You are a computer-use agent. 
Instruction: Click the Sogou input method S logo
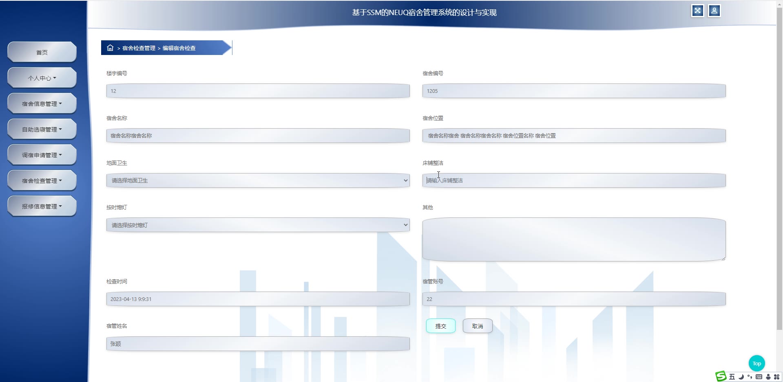[x=721, y=376]
